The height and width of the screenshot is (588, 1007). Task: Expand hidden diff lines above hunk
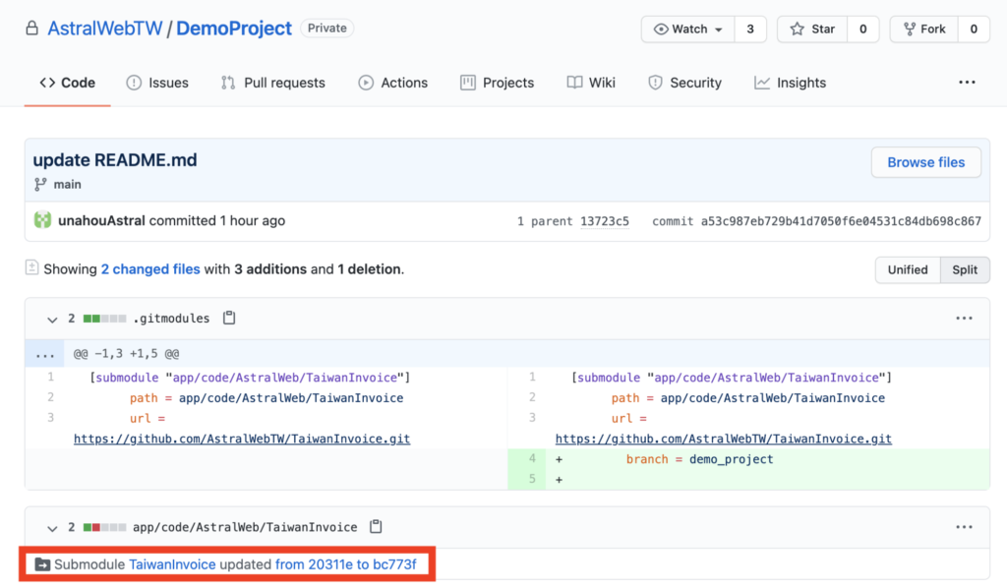(45, 353)
